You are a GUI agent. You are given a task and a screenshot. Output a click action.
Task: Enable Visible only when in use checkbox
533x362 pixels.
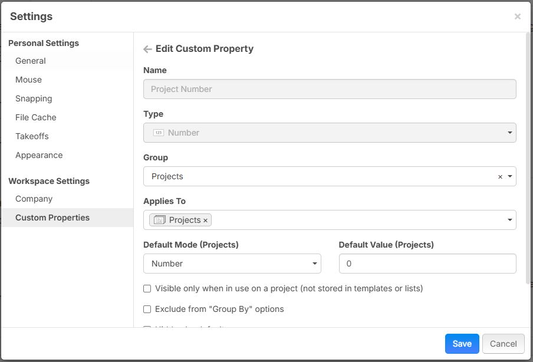click(x=147, y=289)
